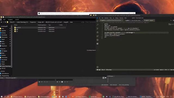Open VS Code File menu

click(x=100, y=18)
